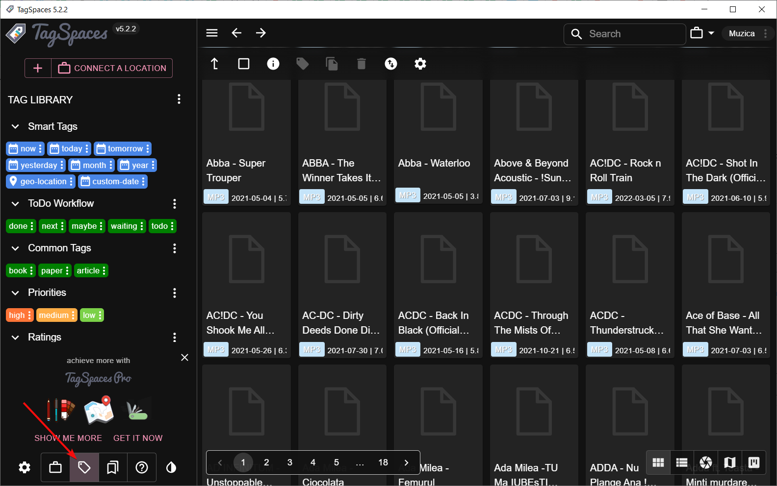Collapse the Smart Tags group
The width and height of the screenshot is (777, 486).
pyautogui.click(x=15, y=126)
